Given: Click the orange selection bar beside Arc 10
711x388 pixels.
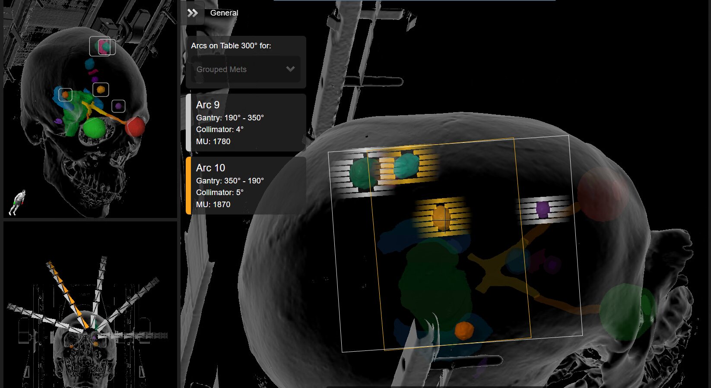Looking at the screenshot, I should pyautogui.click(x=188, y=186).
